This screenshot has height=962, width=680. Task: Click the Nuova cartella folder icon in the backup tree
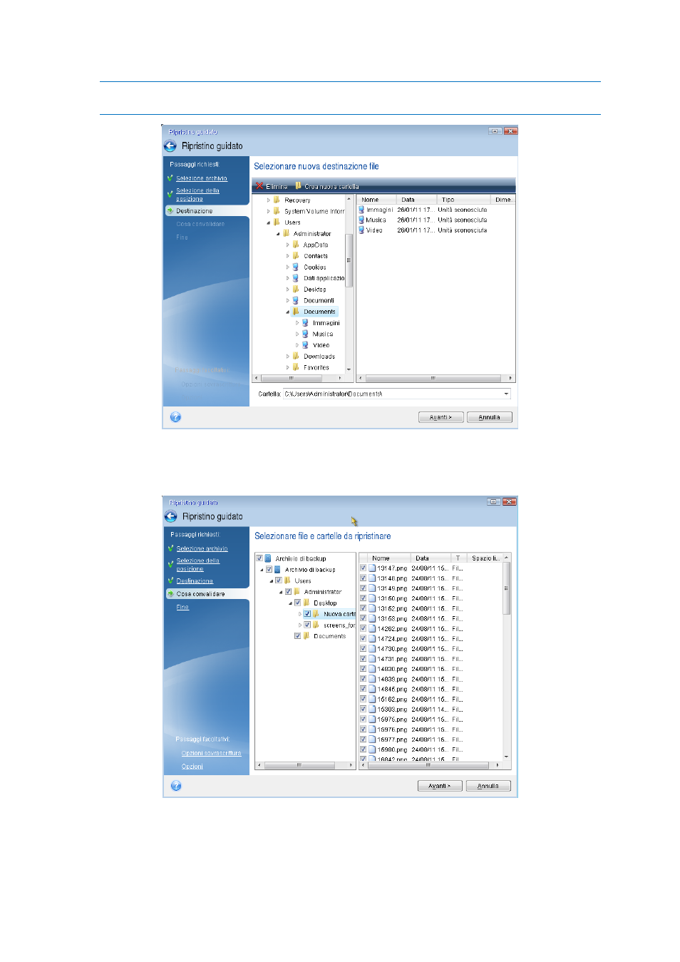(x=316, y=613)
